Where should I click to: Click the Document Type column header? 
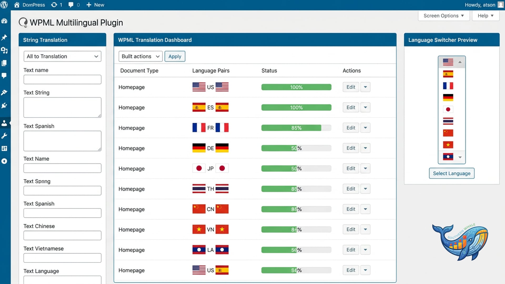(139, 70)
